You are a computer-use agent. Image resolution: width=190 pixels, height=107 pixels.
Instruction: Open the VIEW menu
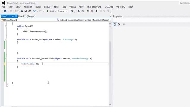18,7
